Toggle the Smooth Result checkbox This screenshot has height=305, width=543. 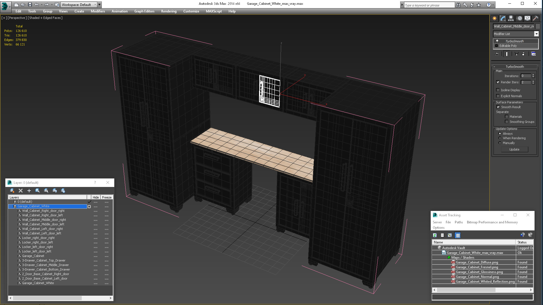pyautogui.click(x=498, y=107)
